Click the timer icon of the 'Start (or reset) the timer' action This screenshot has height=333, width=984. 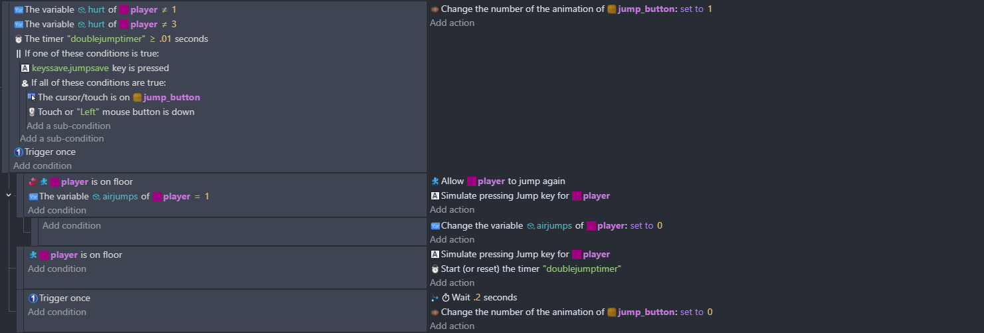(435, 269)
